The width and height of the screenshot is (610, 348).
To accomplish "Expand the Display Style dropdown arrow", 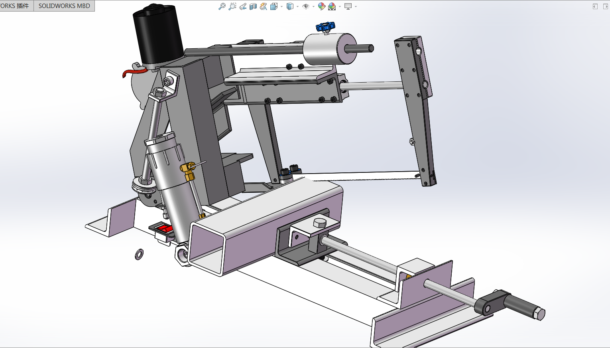I will tap(297, 6).
